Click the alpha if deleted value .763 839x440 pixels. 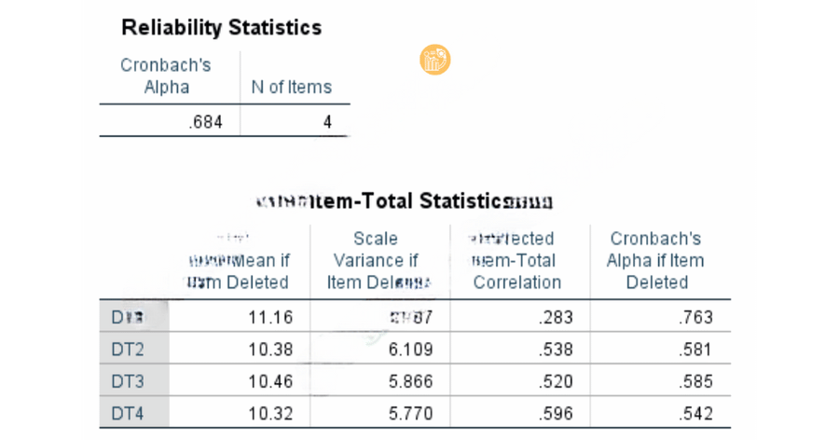[695, 318]
